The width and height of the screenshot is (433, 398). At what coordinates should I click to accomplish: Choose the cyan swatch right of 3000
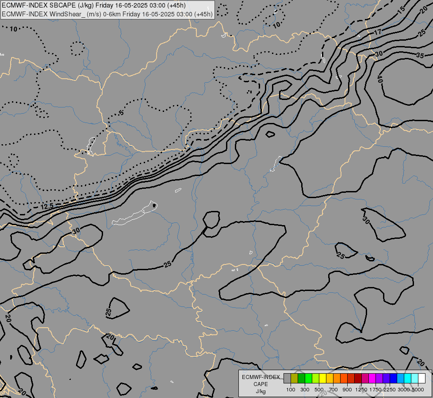[408, 379]
